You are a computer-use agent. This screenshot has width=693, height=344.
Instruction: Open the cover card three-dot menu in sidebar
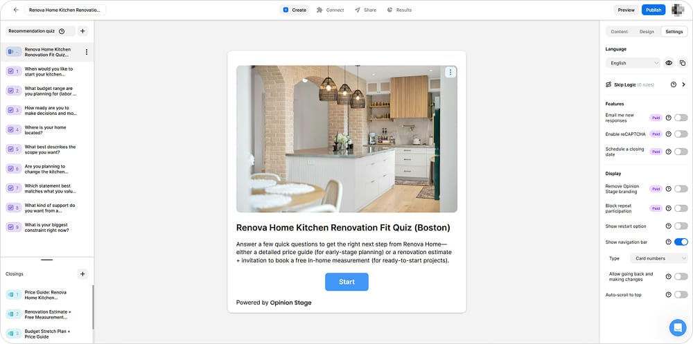pyautogui.click(x=86, y=52)
